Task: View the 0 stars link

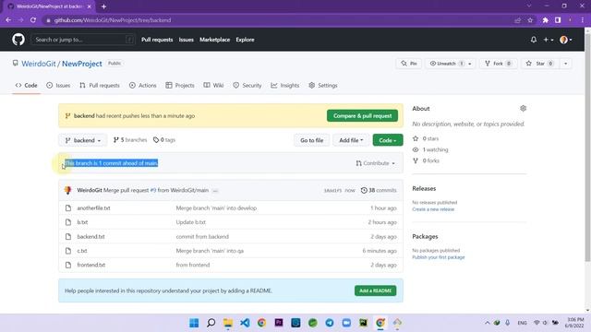Action: pos(426,138)
